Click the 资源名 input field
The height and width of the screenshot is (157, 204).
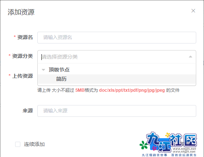117,38
